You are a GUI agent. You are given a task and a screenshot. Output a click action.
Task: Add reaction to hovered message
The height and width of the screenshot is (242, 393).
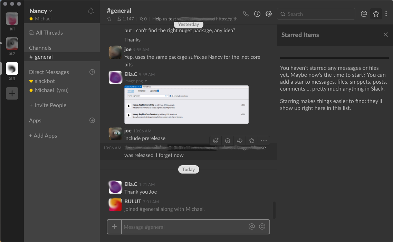tap(215, 141)
